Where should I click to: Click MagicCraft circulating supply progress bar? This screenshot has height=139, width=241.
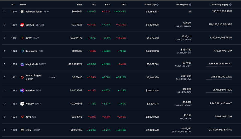pyautogui.click(x=219, y=66)
